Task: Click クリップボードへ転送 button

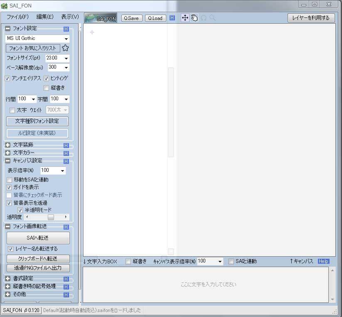Action: coord(38,258)
